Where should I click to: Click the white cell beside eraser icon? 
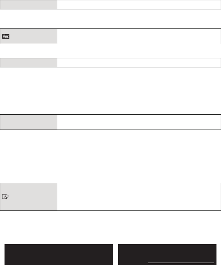139,196
